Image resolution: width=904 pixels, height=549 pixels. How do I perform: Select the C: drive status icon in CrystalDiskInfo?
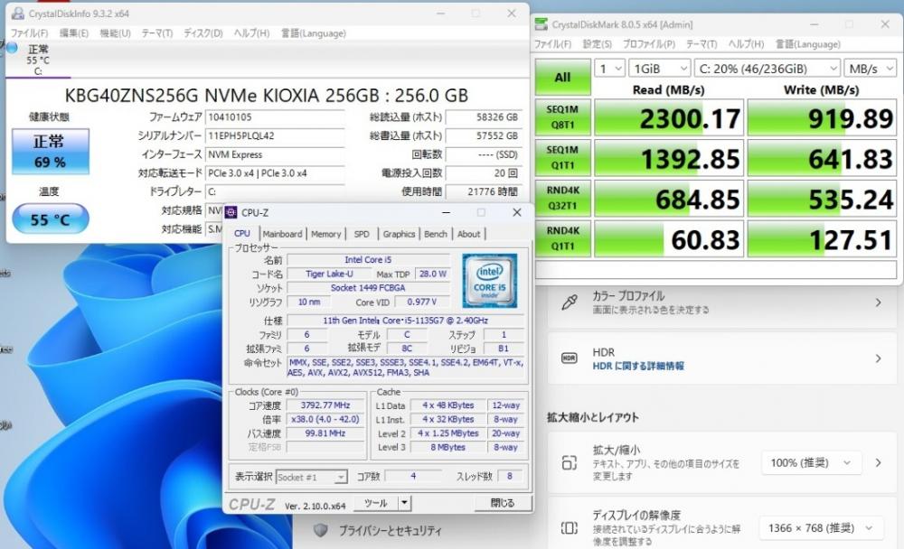pos(12,48)
